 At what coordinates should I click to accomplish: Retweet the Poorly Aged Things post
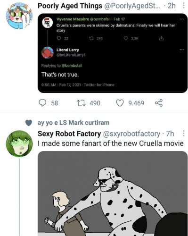(x=81, y=103)
